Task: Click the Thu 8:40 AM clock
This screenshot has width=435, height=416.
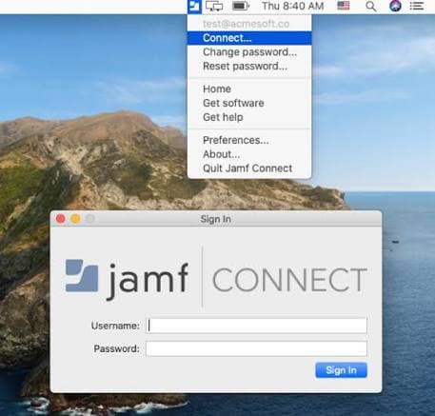Action: 293,6
